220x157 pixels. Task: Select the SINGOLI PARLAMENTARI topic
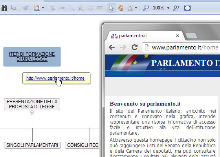pyautogui.click(x=32, y=145)
